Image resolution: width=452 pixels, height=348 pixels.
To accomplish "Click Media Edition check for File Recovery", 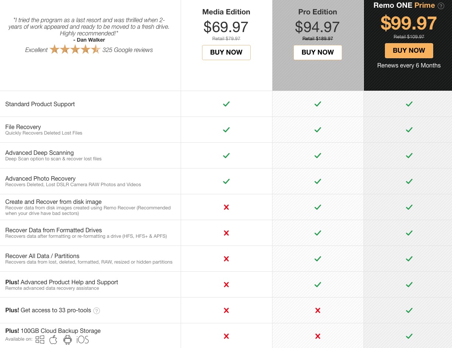I will tap(226, 130).
